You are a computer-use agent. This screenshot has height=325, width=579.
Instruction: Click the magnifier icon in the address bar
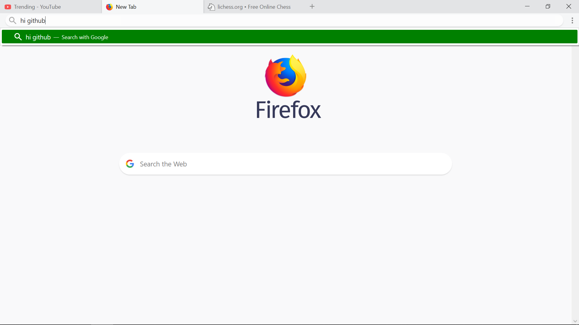[12, 20]
